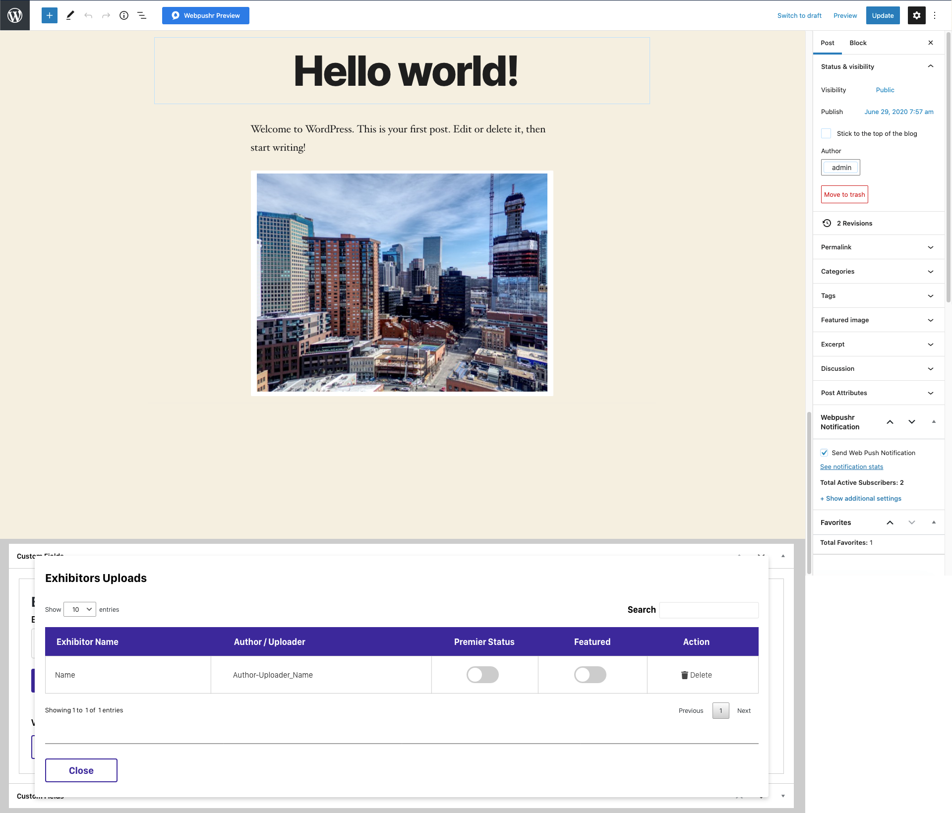Switch to the Block tab

point(858,43)
